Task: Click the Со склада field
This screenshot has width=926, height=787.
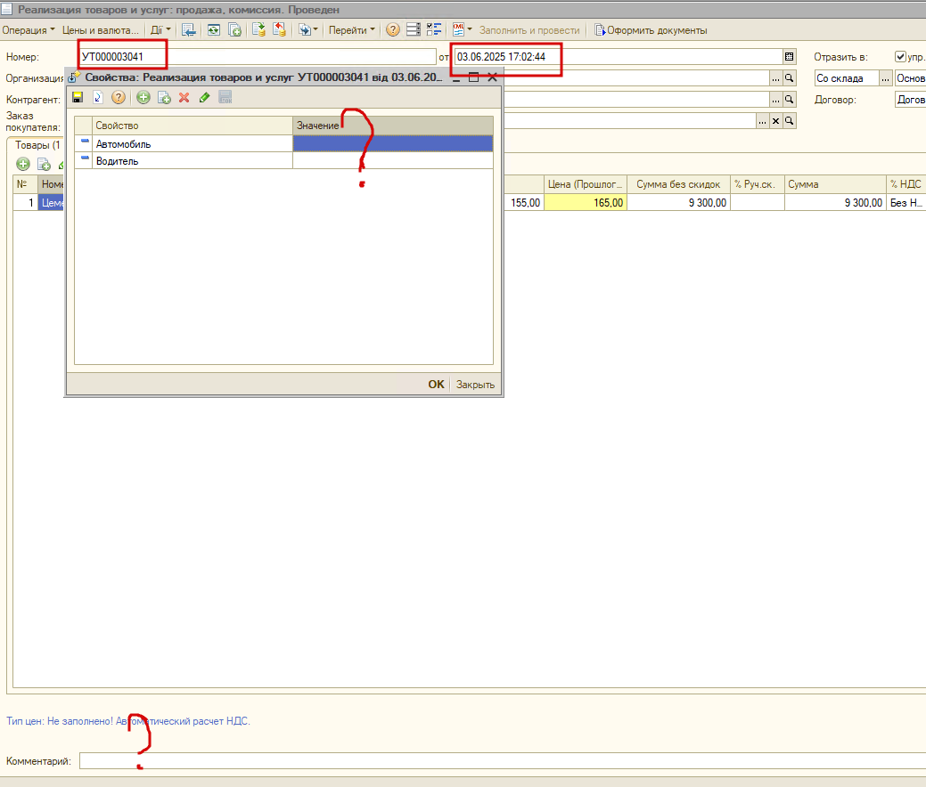Action: tap(847, 77)
